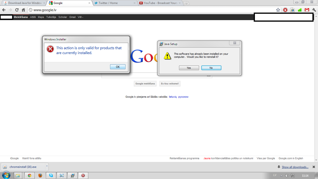The image size is (318, 179).
Task: Open Skype from the taskbar
Action: [x=51, y=175]
